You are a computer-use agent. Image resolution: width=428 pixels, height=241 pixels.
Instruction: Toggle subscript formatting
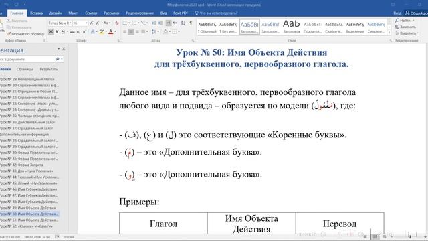(78, 32)
